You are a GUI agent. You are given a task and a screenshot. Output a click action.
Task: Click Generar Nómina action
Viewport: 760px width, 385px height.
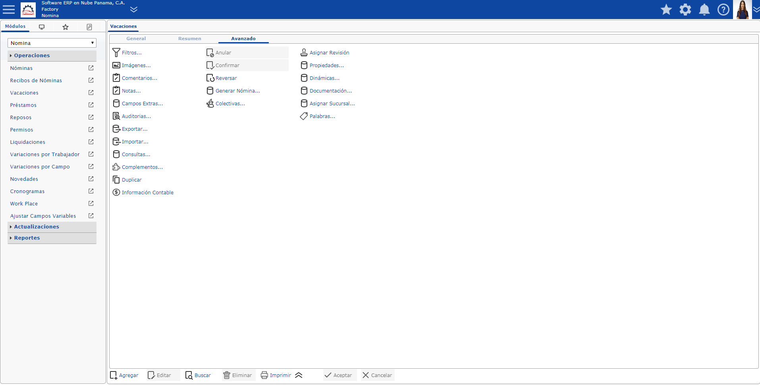pyautogui.click(x=233, y=91)
